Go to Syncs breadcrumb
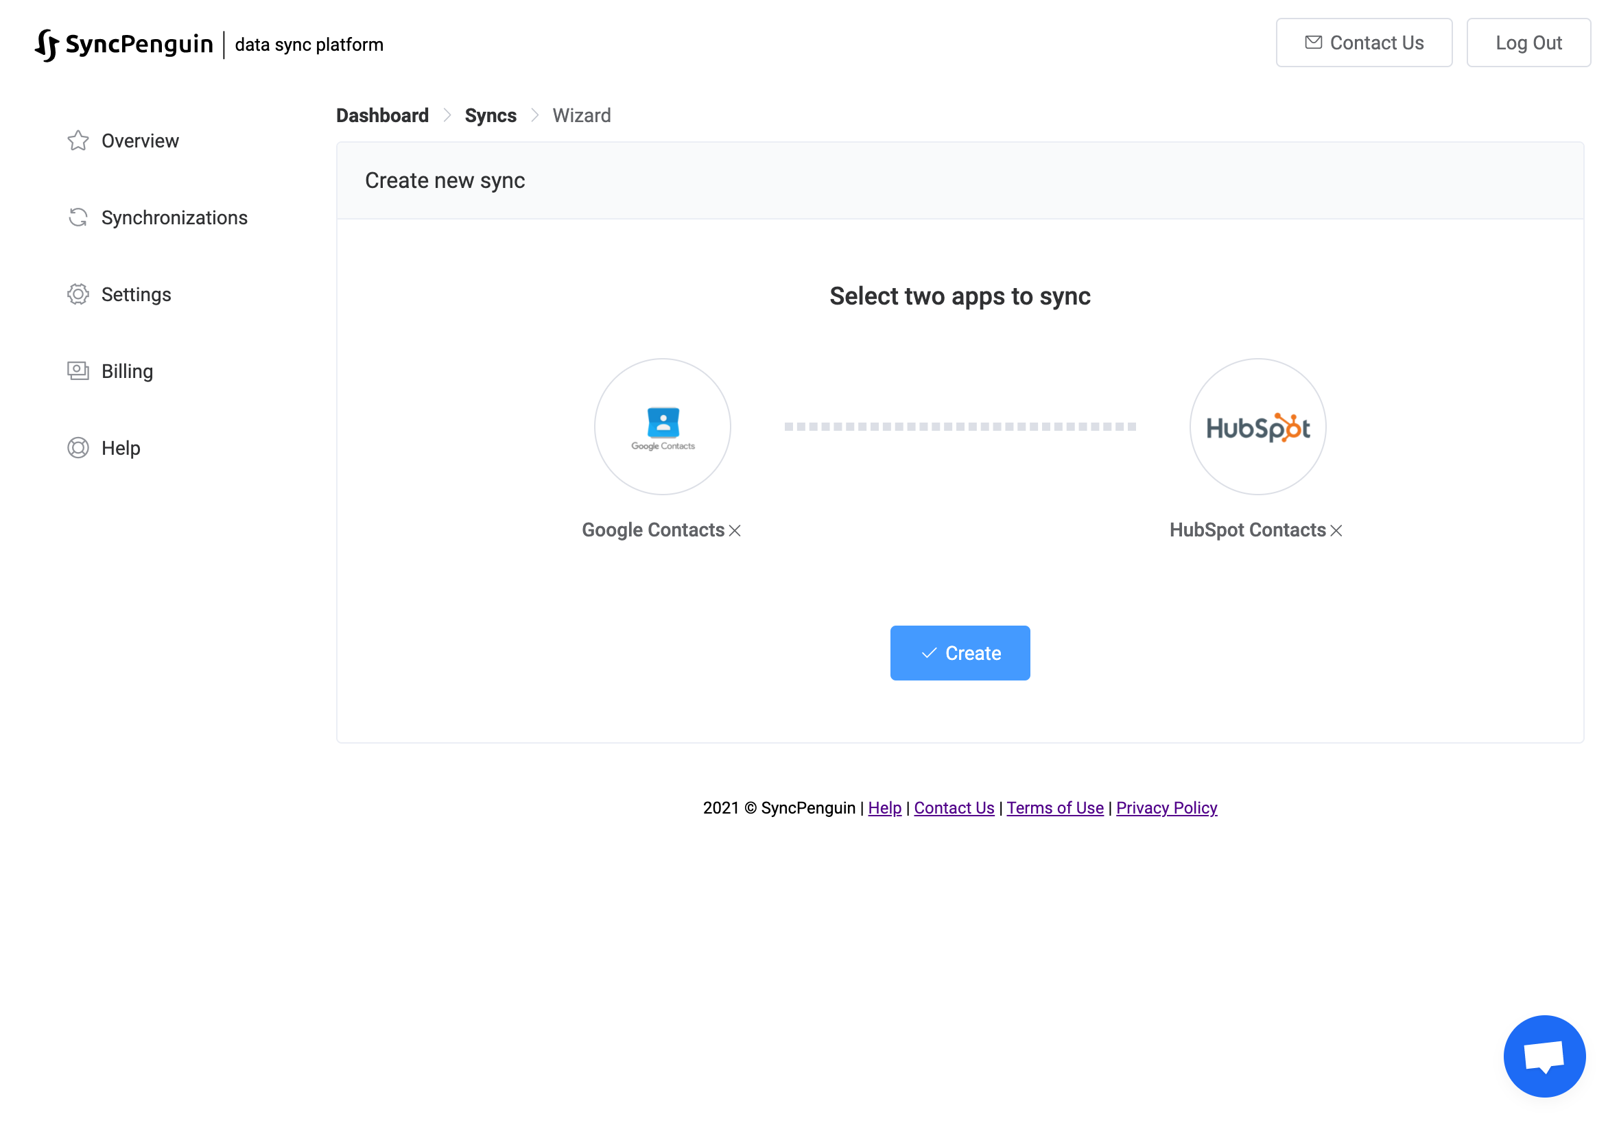Viewport: 1619px width, 1125px height. point(490,116)
